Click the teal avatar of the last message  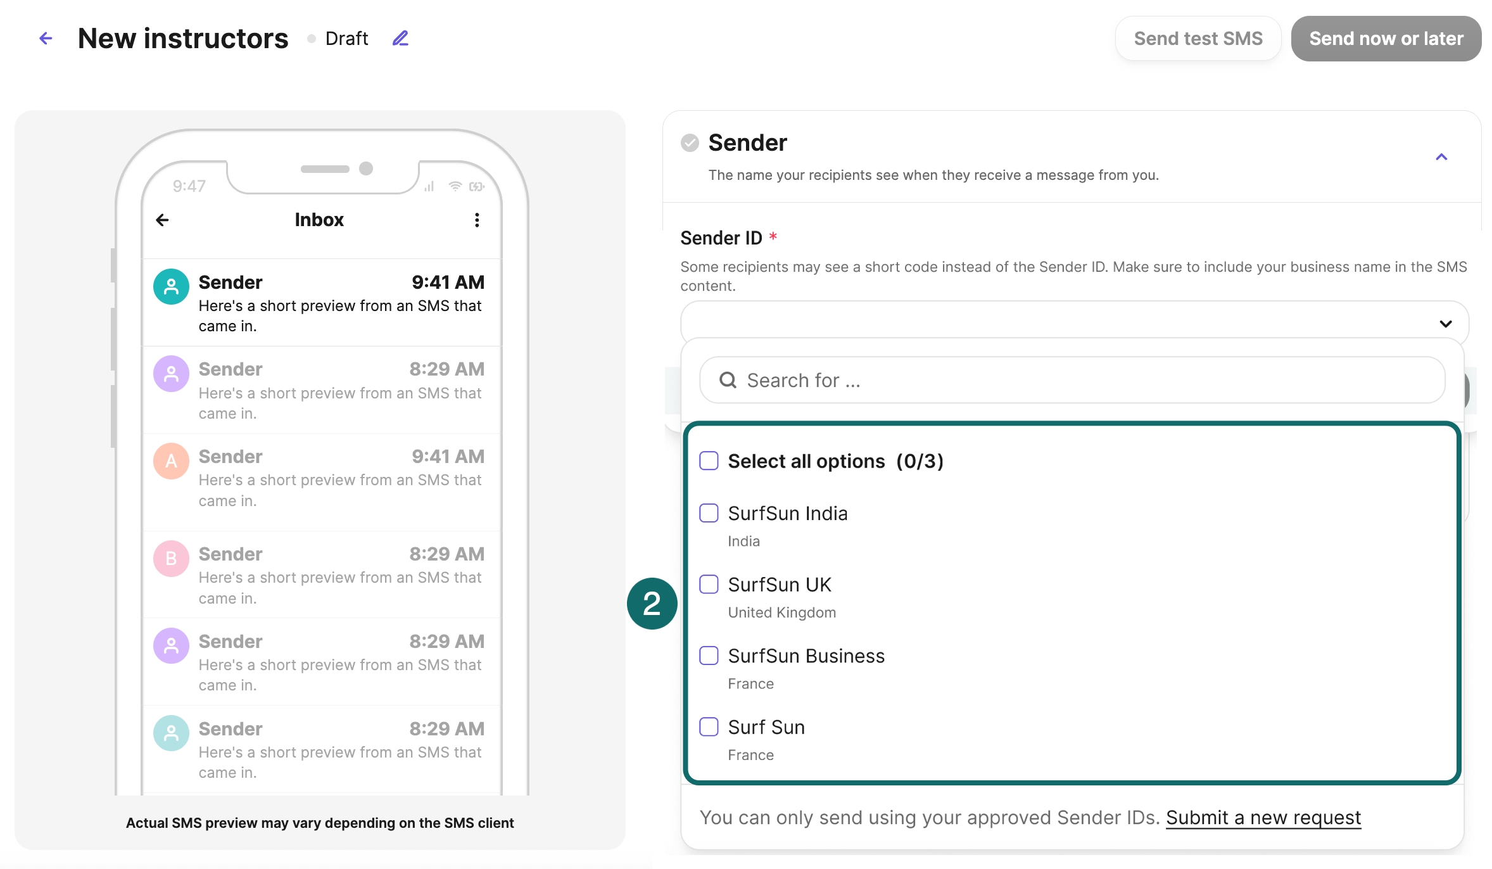[x=170, y=733]
